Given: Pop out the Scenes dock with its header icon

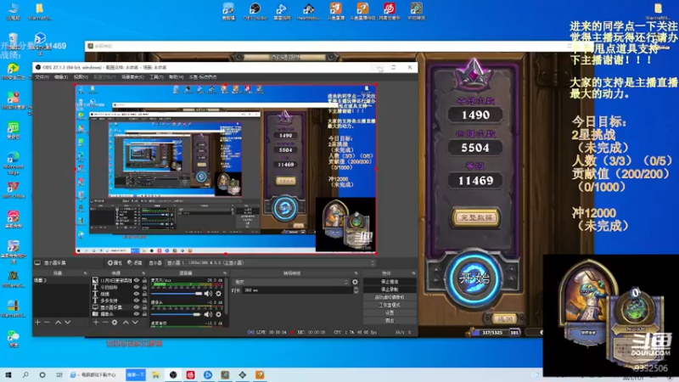Looking at the screenshot, I should 86,272.
